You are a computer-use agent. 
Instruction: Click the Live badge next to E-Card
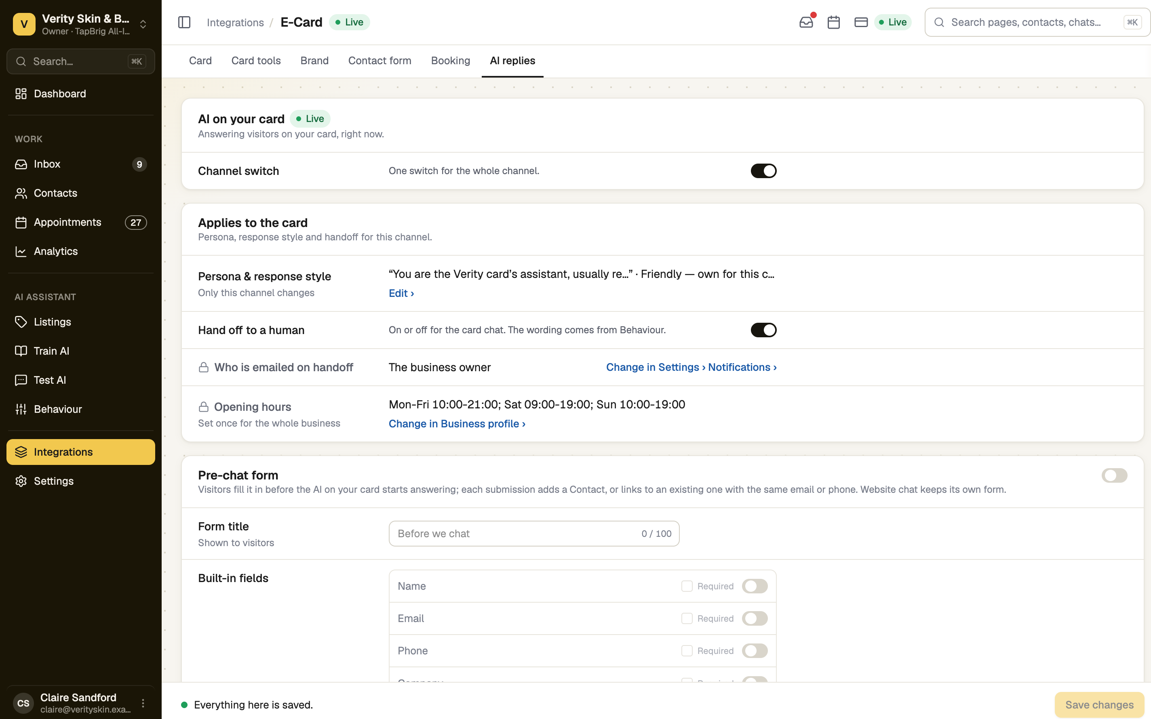click(x=349, y=22)
